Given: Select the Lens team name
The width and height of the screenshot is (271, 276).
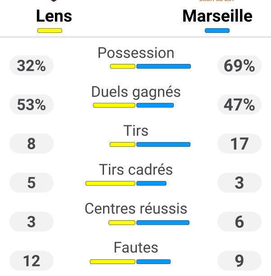Looking at the screenshot, I should pos(54,16).
